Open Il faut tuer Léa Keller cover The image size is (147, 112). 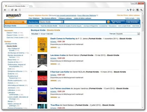42,78
